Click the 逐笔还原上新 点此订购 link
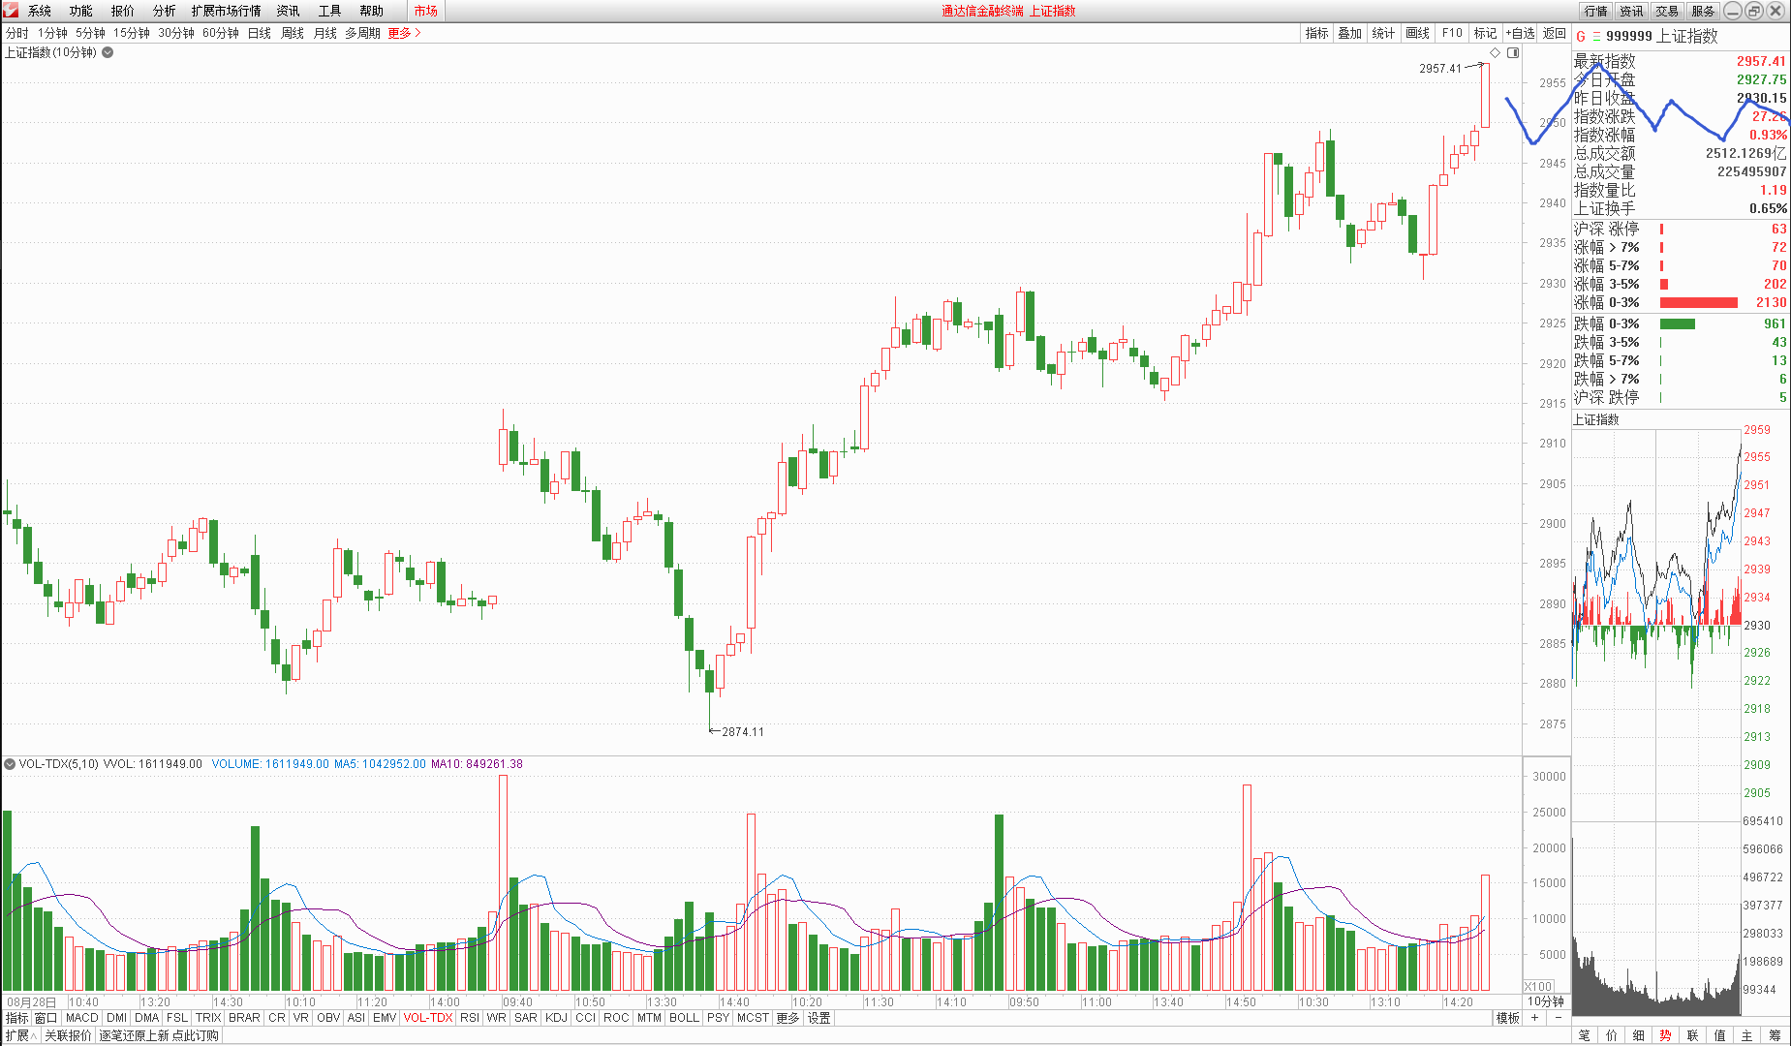 pyautogui.click(x=159, y=1035)
